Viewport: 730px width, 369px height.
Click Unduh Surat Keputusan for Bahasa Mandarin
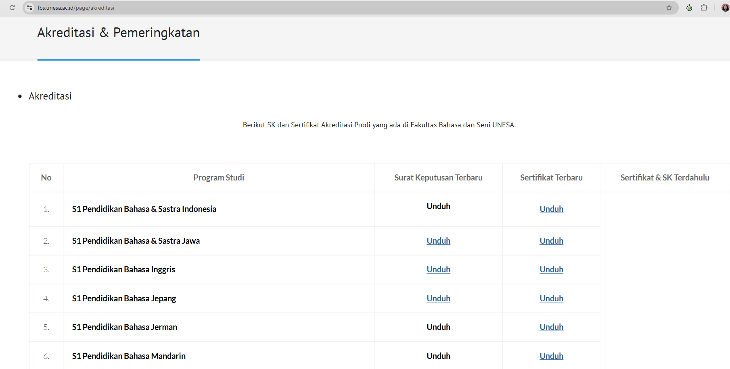(x=438, y=356)
